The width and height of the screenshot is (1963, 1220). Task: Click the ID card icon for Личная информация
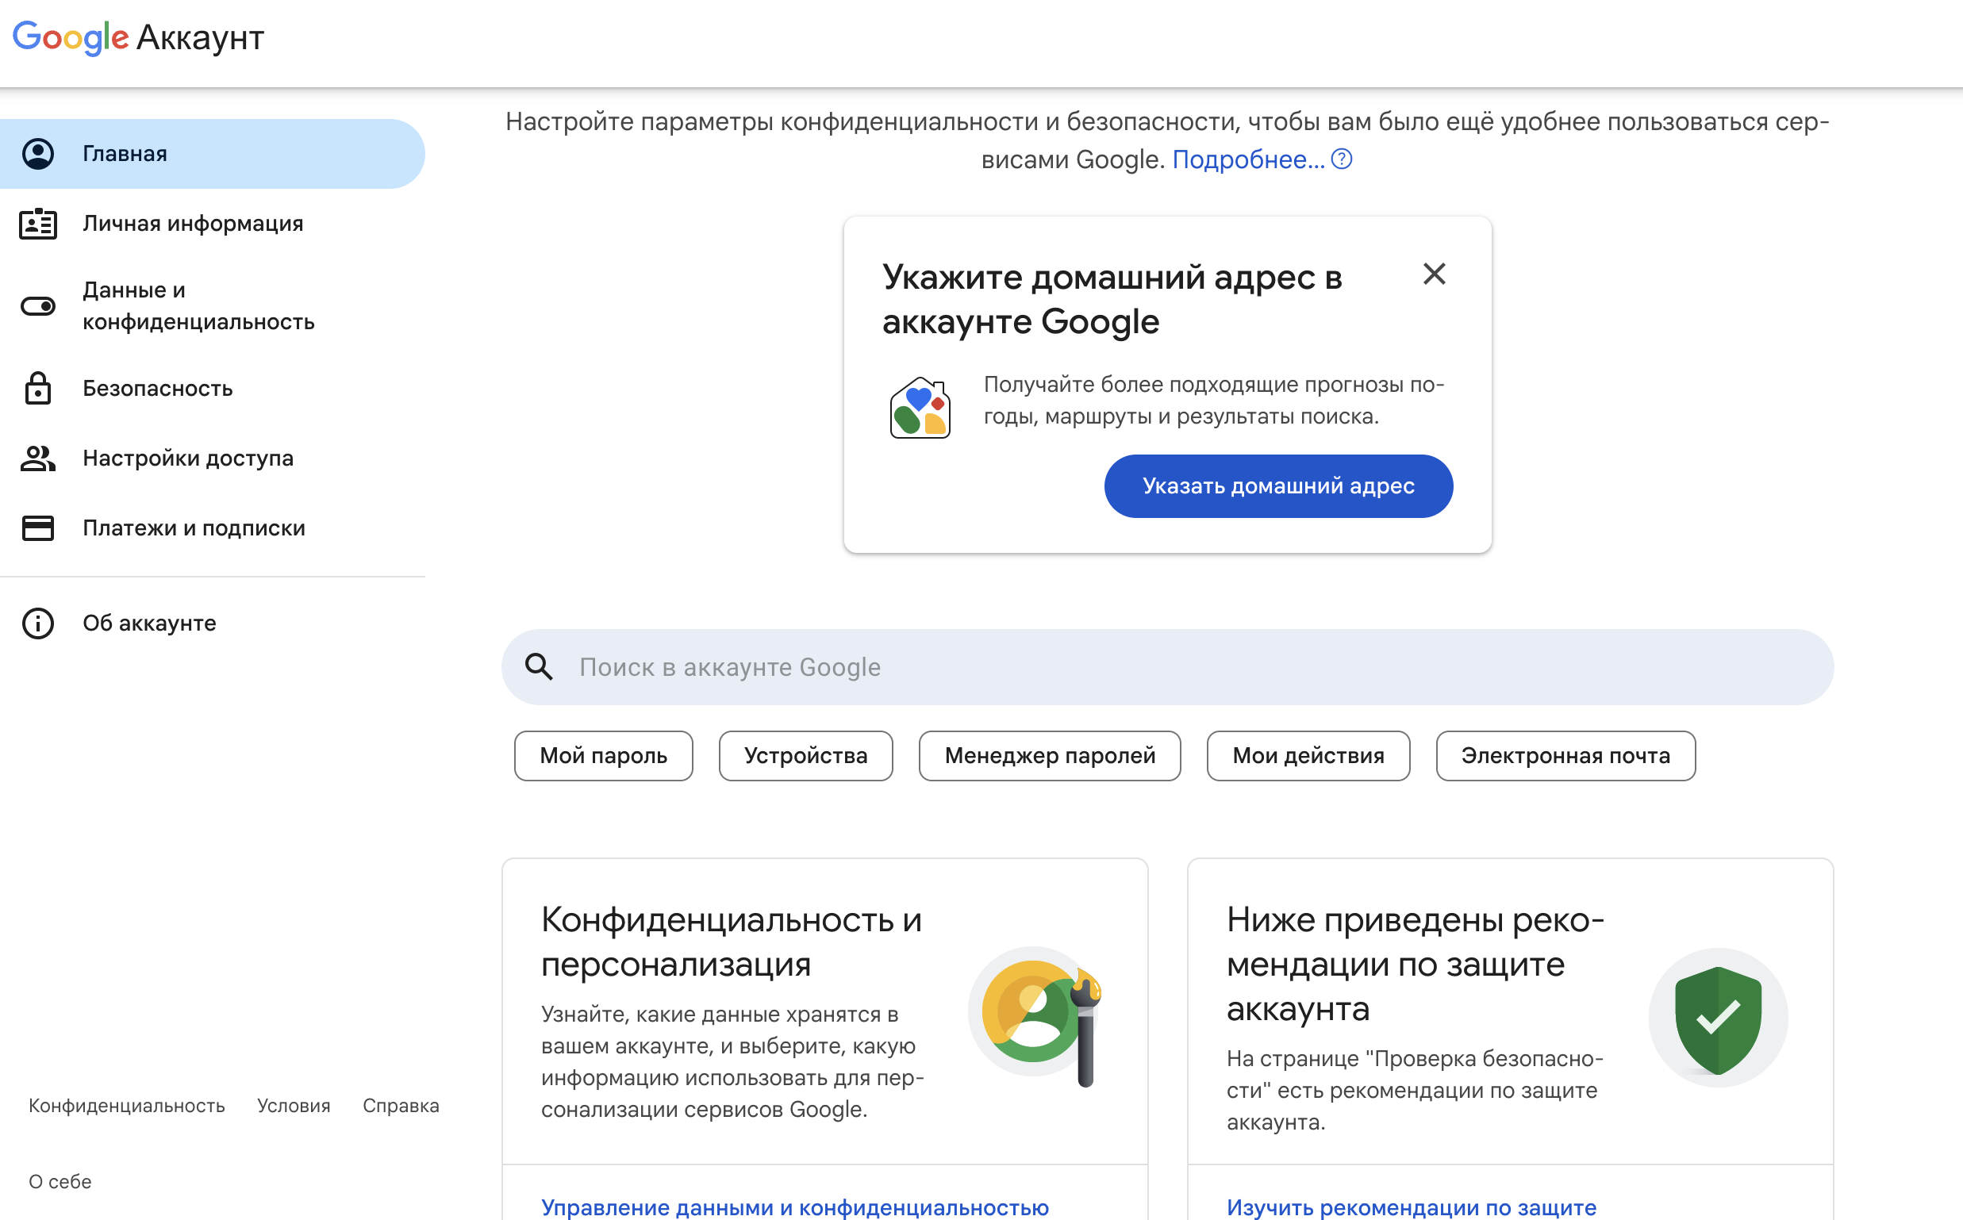tap(38, 224)
